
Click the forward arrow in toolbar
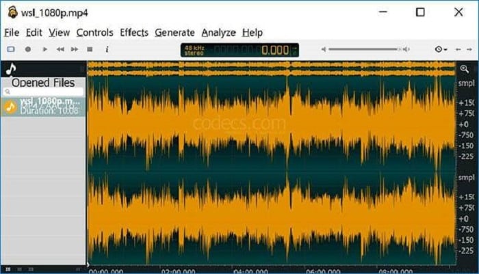pos(469,49)
